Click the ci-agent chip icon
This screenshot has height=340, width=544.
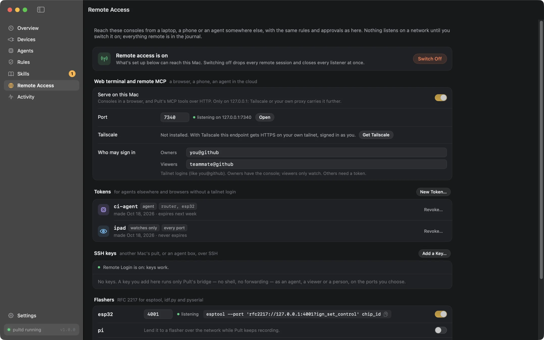[x=104, y=210]
